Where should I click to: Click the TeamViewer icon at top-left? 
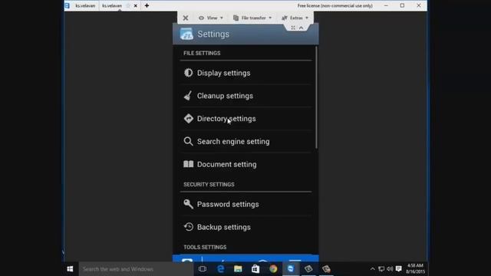point(67,5)
